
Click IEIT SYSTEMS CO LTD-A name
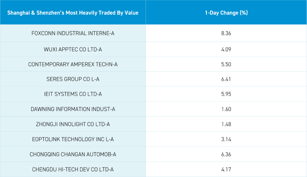pos(73,94)
